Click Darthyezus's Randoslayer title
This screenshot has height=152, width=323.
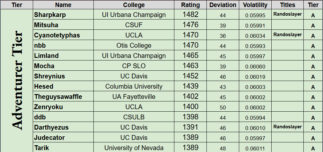tap(287, 127)
